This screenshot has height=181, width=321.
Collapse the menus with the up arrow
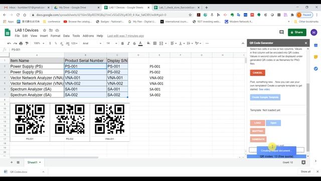click(x=243, y=43)
